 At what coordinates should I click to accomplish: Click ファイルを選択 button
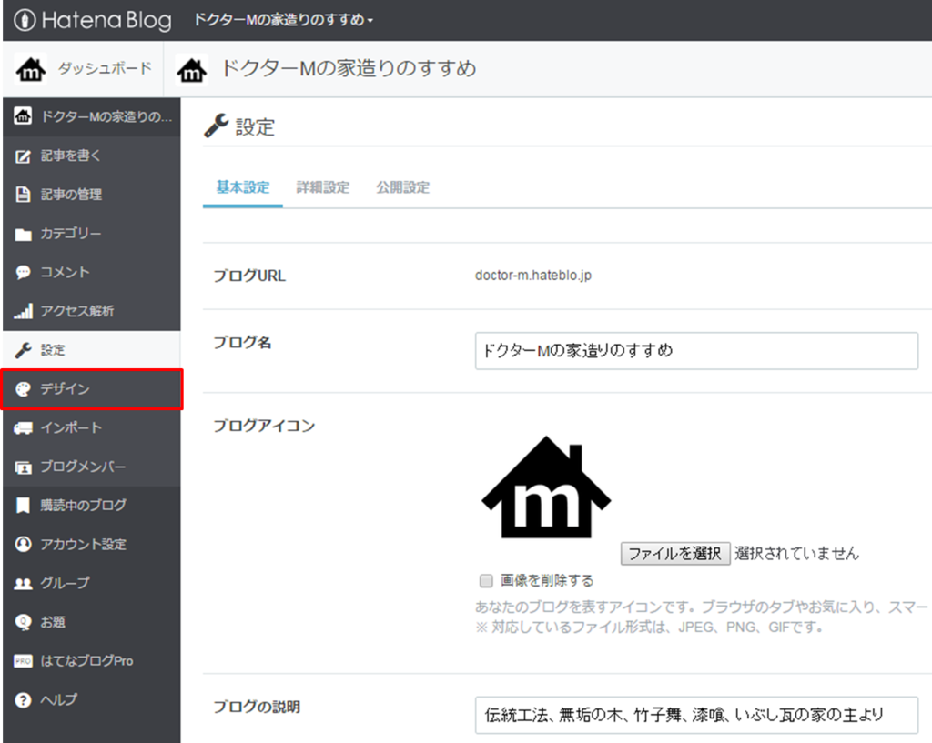click(x=675, y=554)
